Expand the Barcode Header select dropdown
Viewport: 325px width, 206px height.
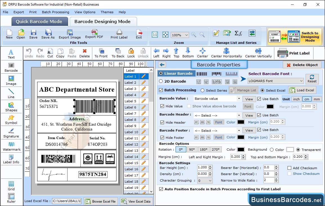(x=239, y=115)
